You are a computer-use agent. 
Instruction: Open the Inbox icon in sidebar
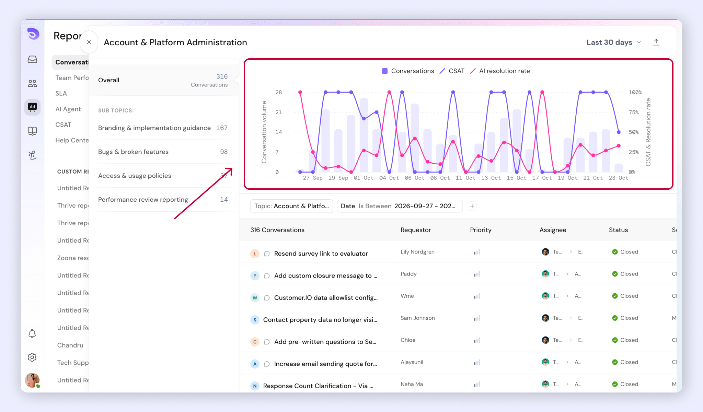point(32,59)
